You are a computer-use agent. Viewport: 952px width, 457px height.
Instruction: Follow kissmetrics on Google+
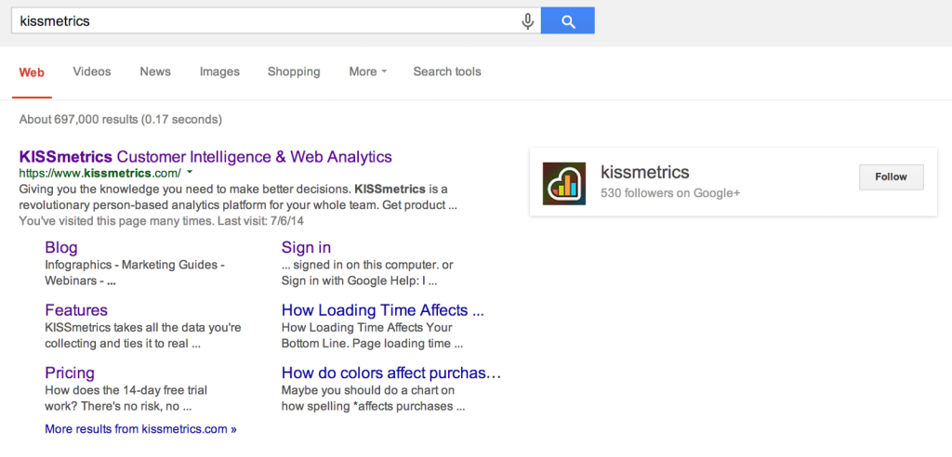coord(892,177)
